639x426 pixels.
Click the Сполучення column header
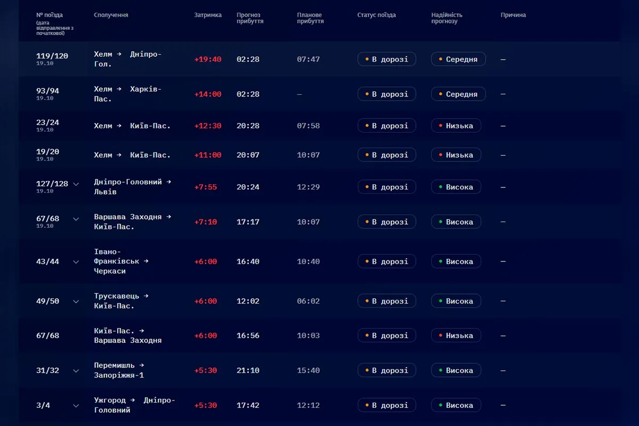tap(111, 15)
